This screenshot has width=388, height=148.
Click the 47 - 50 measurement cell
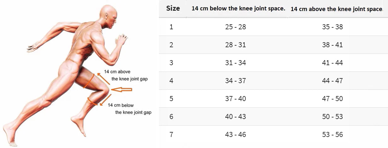(x=332, y=99)
